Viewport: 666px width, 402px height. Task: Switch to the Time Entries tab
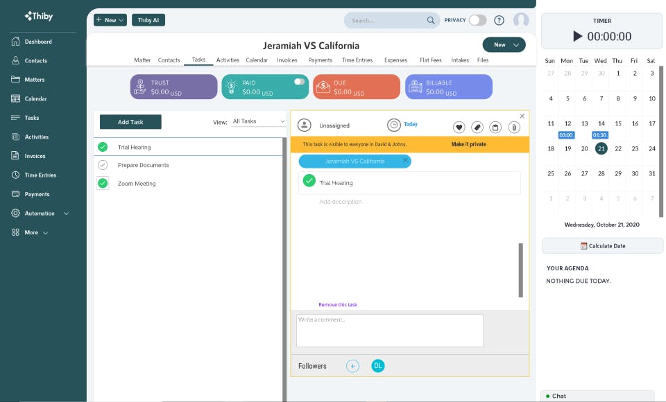pyautogui.click(x=357, y=60)
